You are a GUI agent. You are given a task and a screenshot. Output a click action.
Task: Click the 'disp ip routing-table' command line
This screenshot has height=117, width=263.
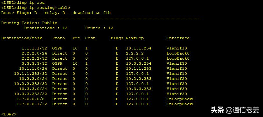36,8
